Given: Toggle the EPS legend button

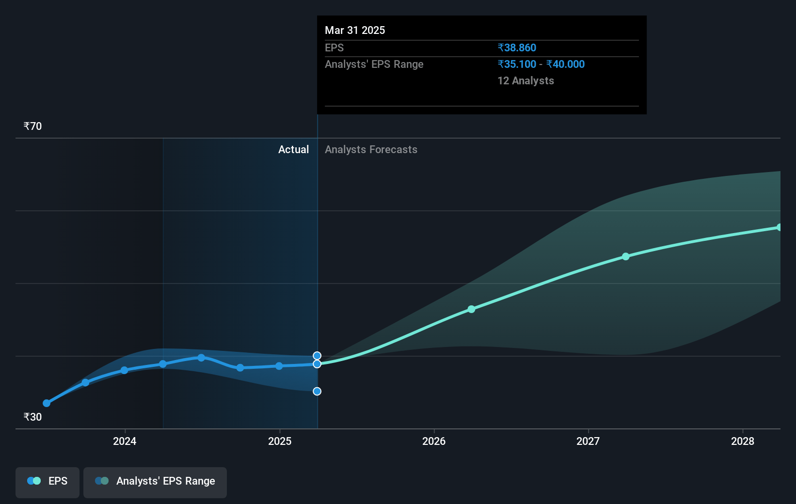Looking at the screenshot, I should [48, 482].
